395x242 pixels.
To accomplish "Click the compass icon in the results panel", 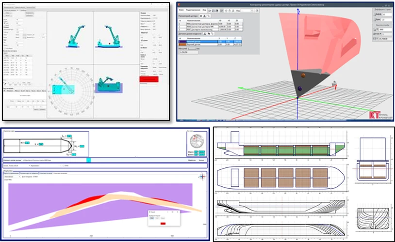I will pos(201,177).
